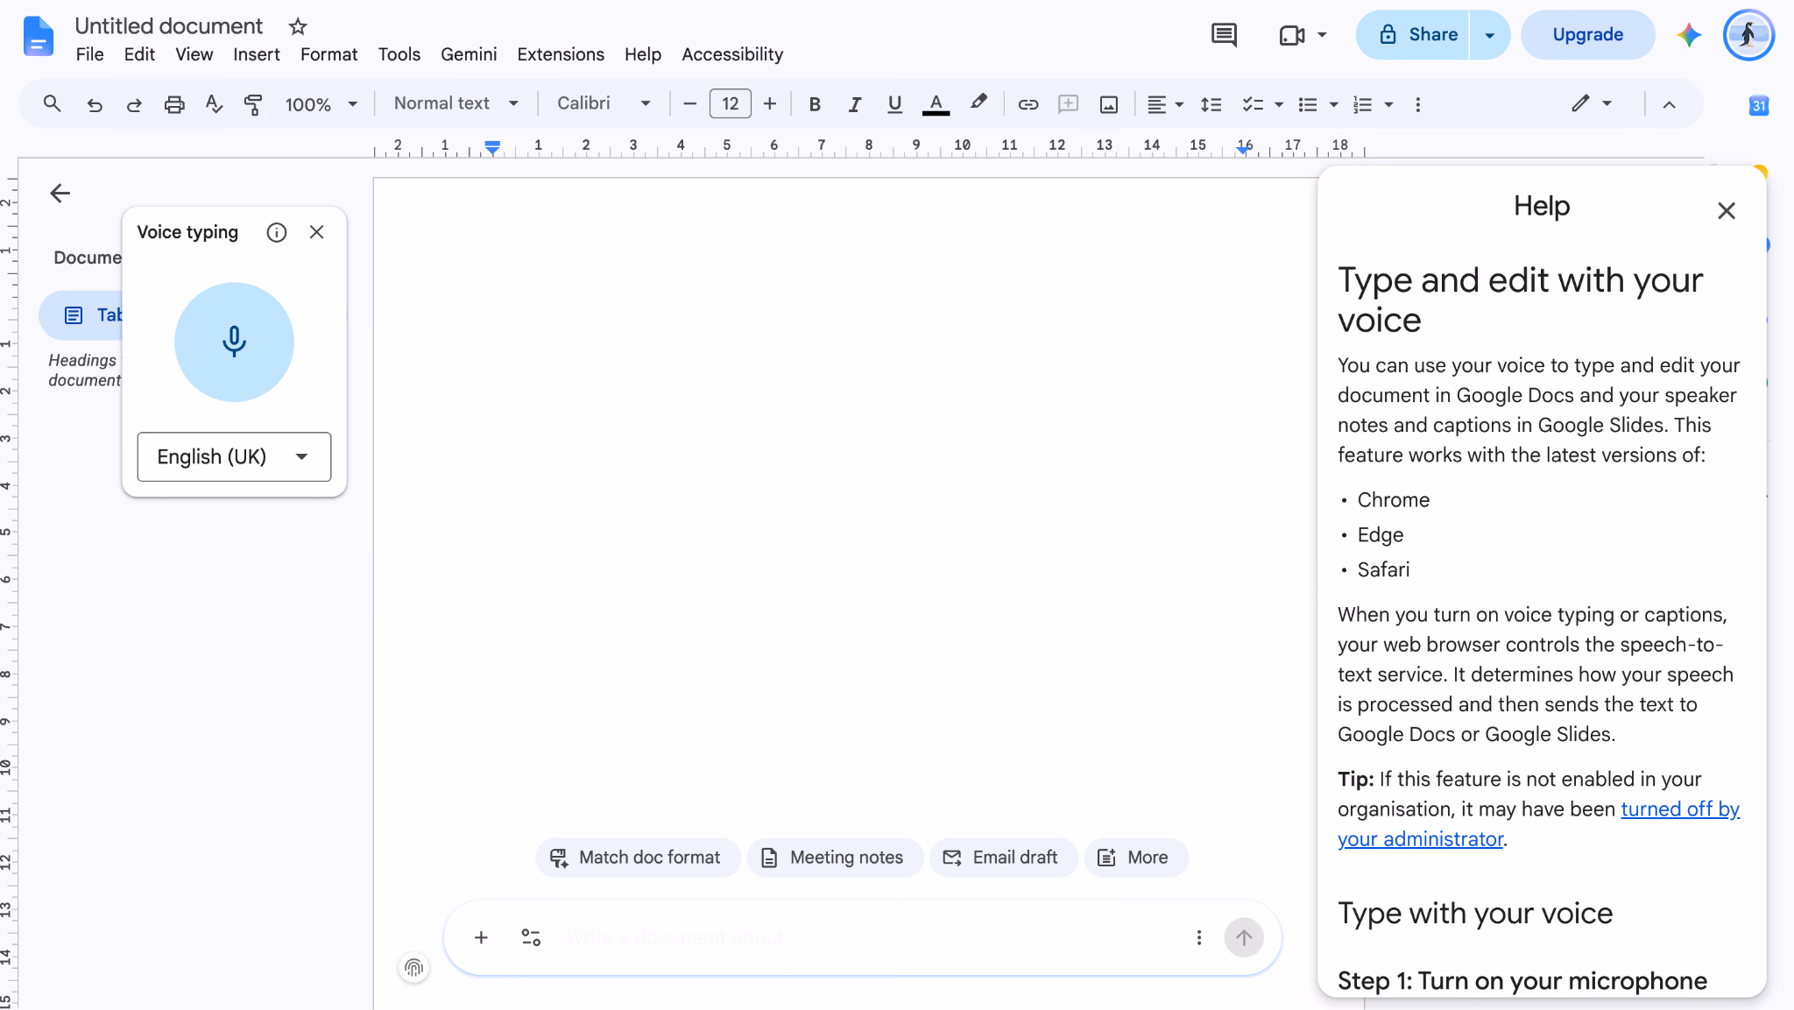
Task: Close the Voice typing box
Action: coord(317,232)
